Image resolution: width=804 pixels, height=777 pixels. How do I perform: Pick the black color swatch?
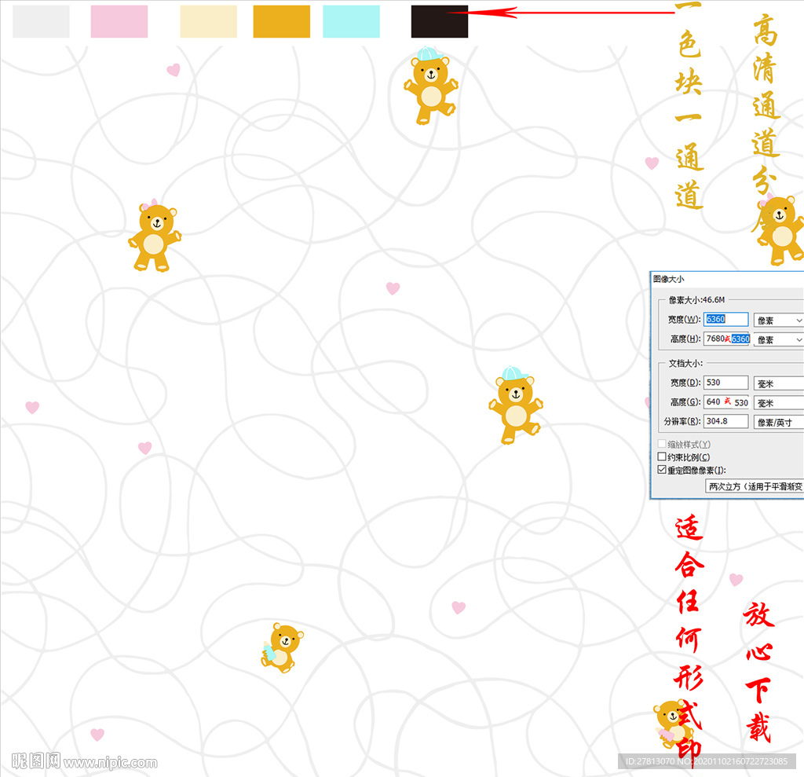coord(440,21)
